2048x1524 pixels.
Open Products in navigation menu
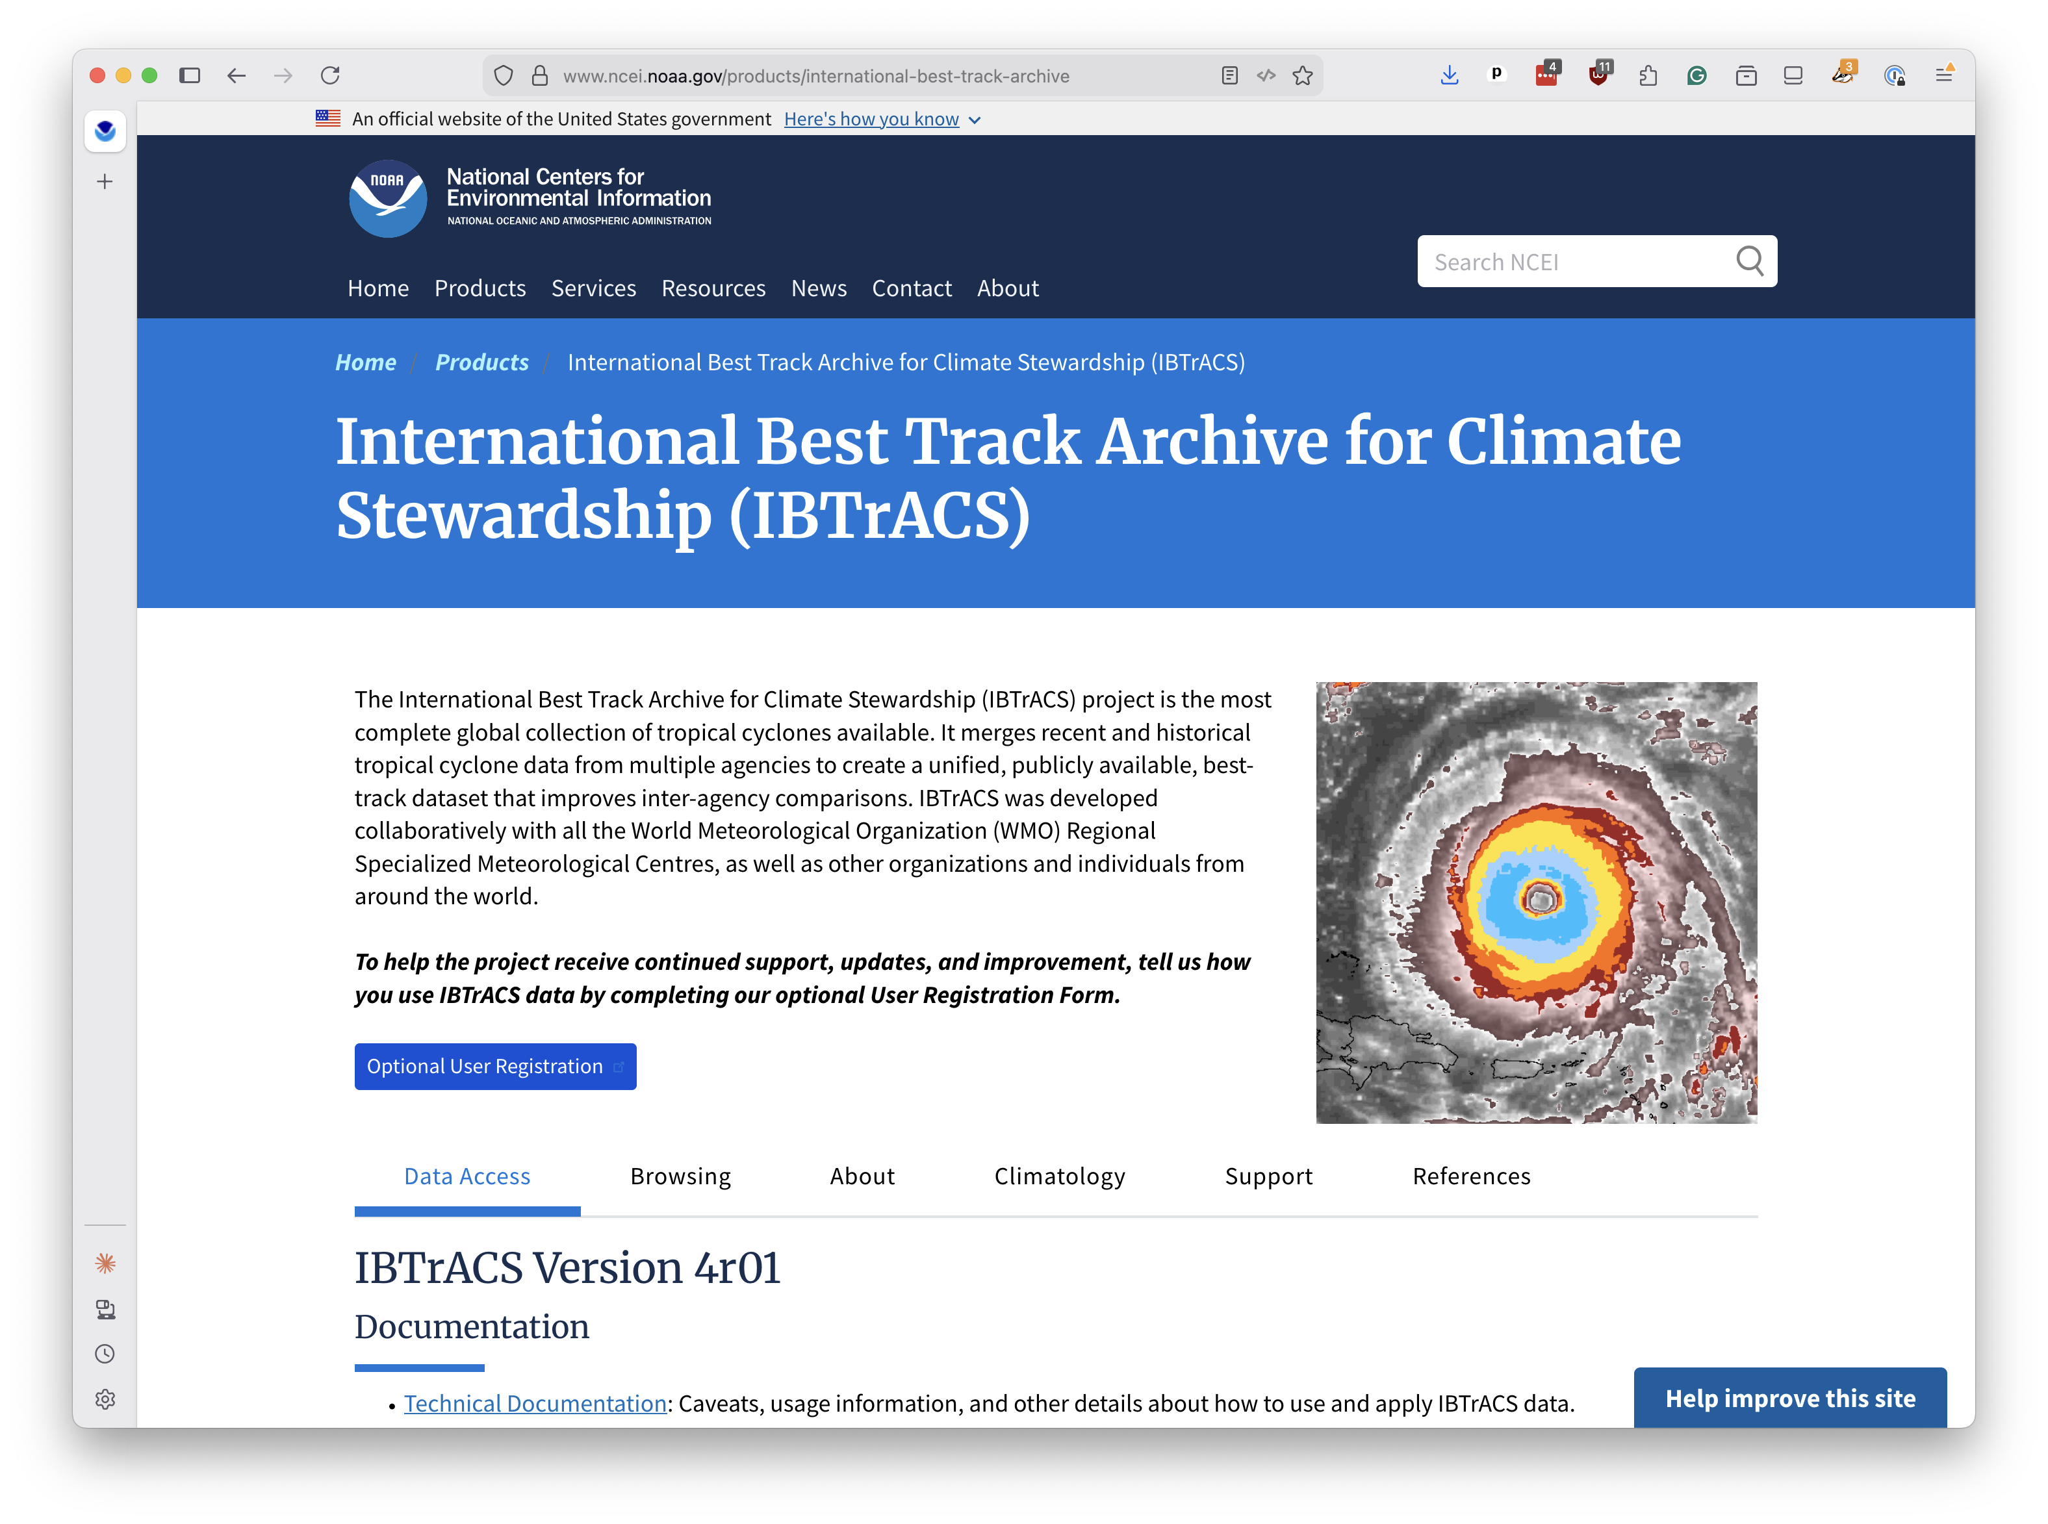tap(480, 288)
